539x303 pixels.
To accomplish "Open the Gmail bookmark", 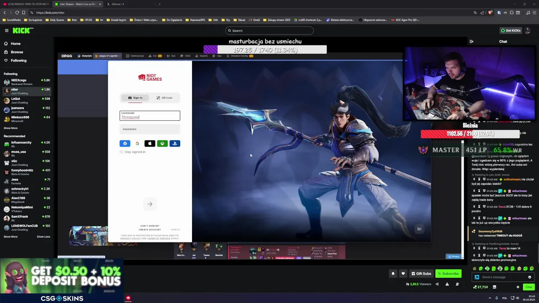I will [x=254, y=20].
